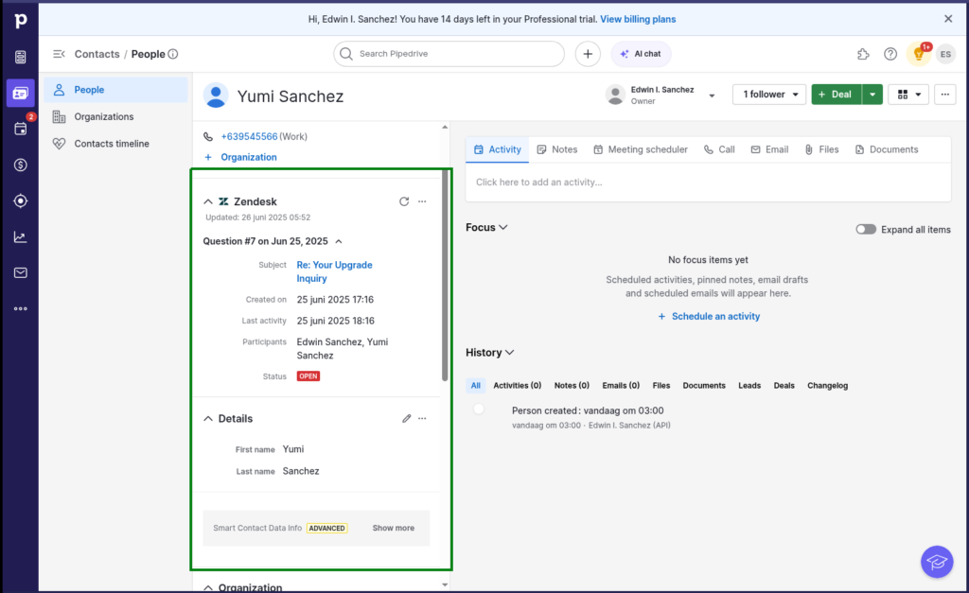Click the green Deal button
The image size is (969, 593).
point(837,95)
